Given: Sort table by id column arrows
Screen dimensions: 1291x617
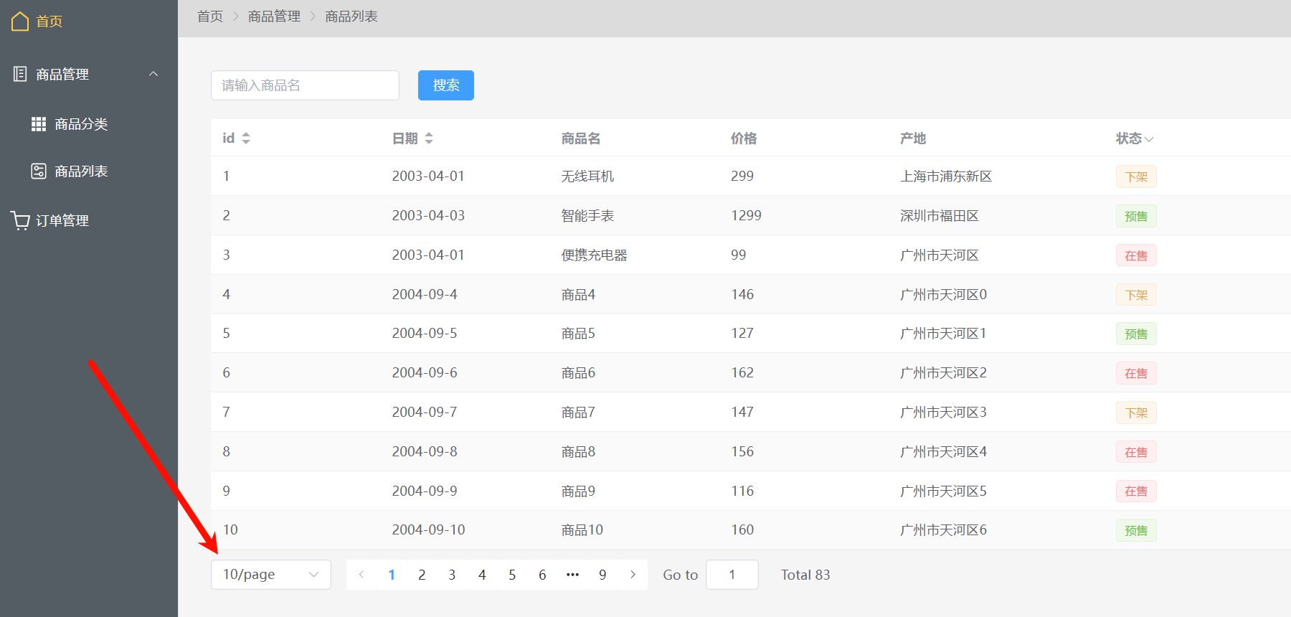Looking at the screenshot, I should click(246, 138).
